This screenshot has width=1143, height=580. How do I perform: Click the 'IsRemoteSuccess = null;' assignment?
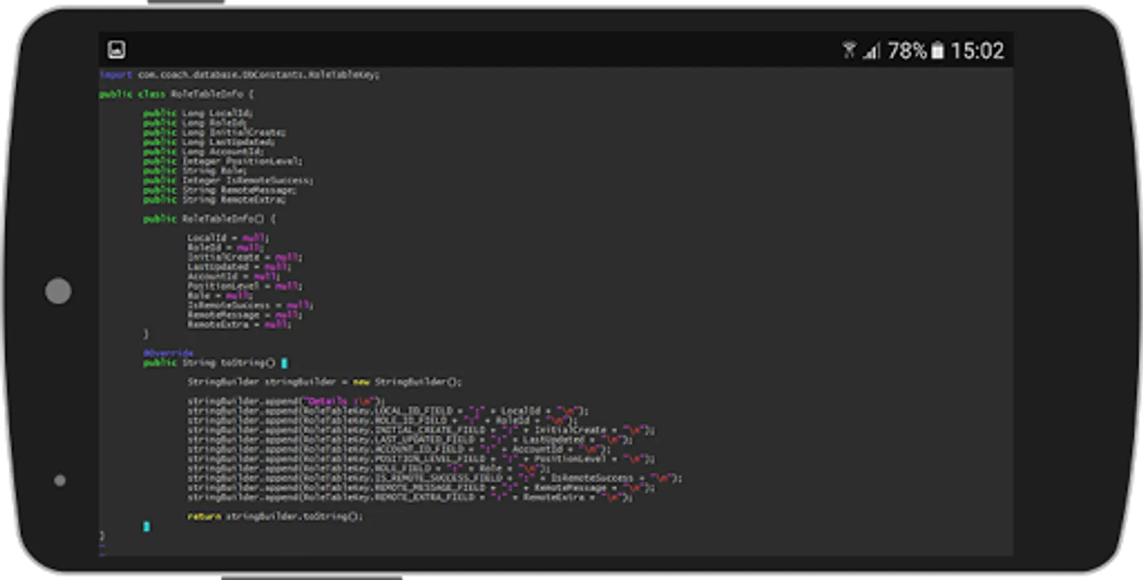(250, 305)
